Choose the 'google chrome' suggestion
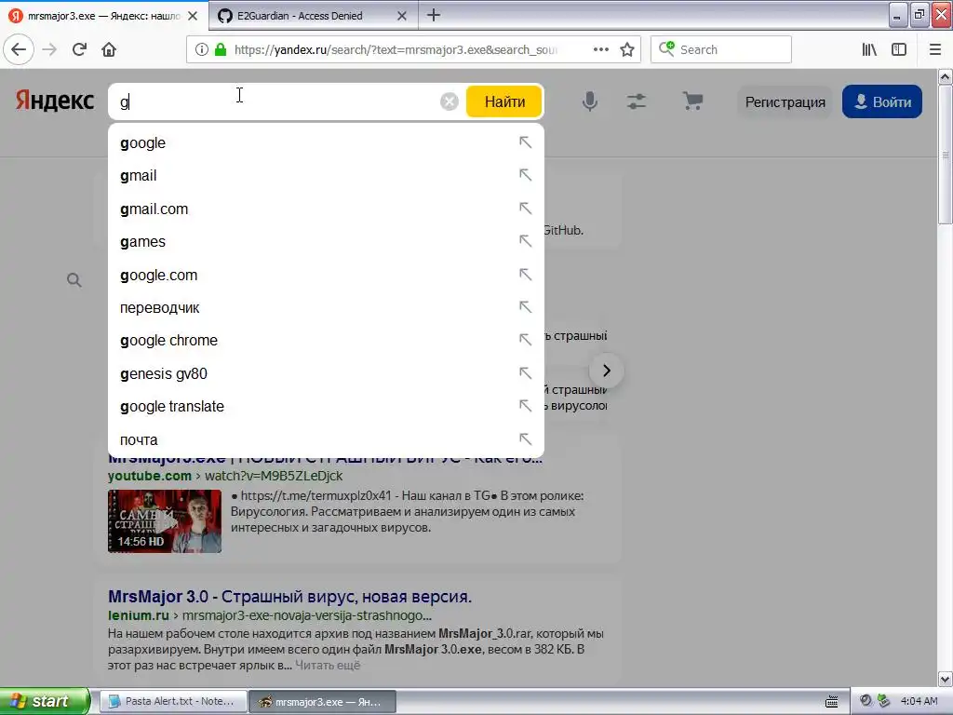Viewport: 953px width, 715px height. [326, 341]
